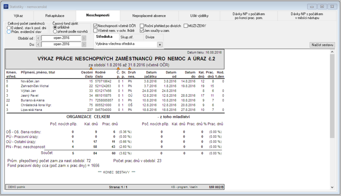Screen dimensions: 341x196
Task: Click Datum tisku text in report header
Action: pyautogui.click(x=205, y=52)
